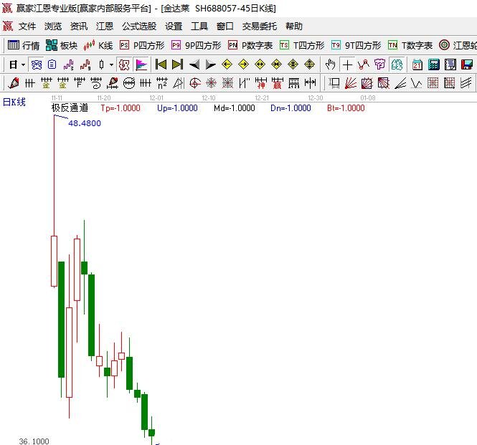Open the 江恩 menu
This screenshot has height=445, width=477.
tap(105, 26)
